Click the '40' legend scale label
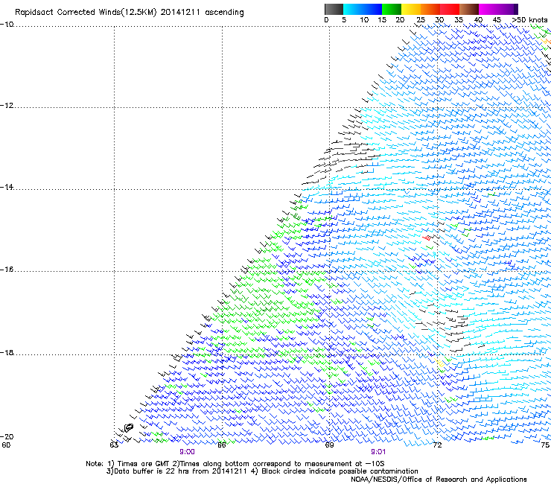This screenshot has width=551, height=484. click(x=478, y=20)
